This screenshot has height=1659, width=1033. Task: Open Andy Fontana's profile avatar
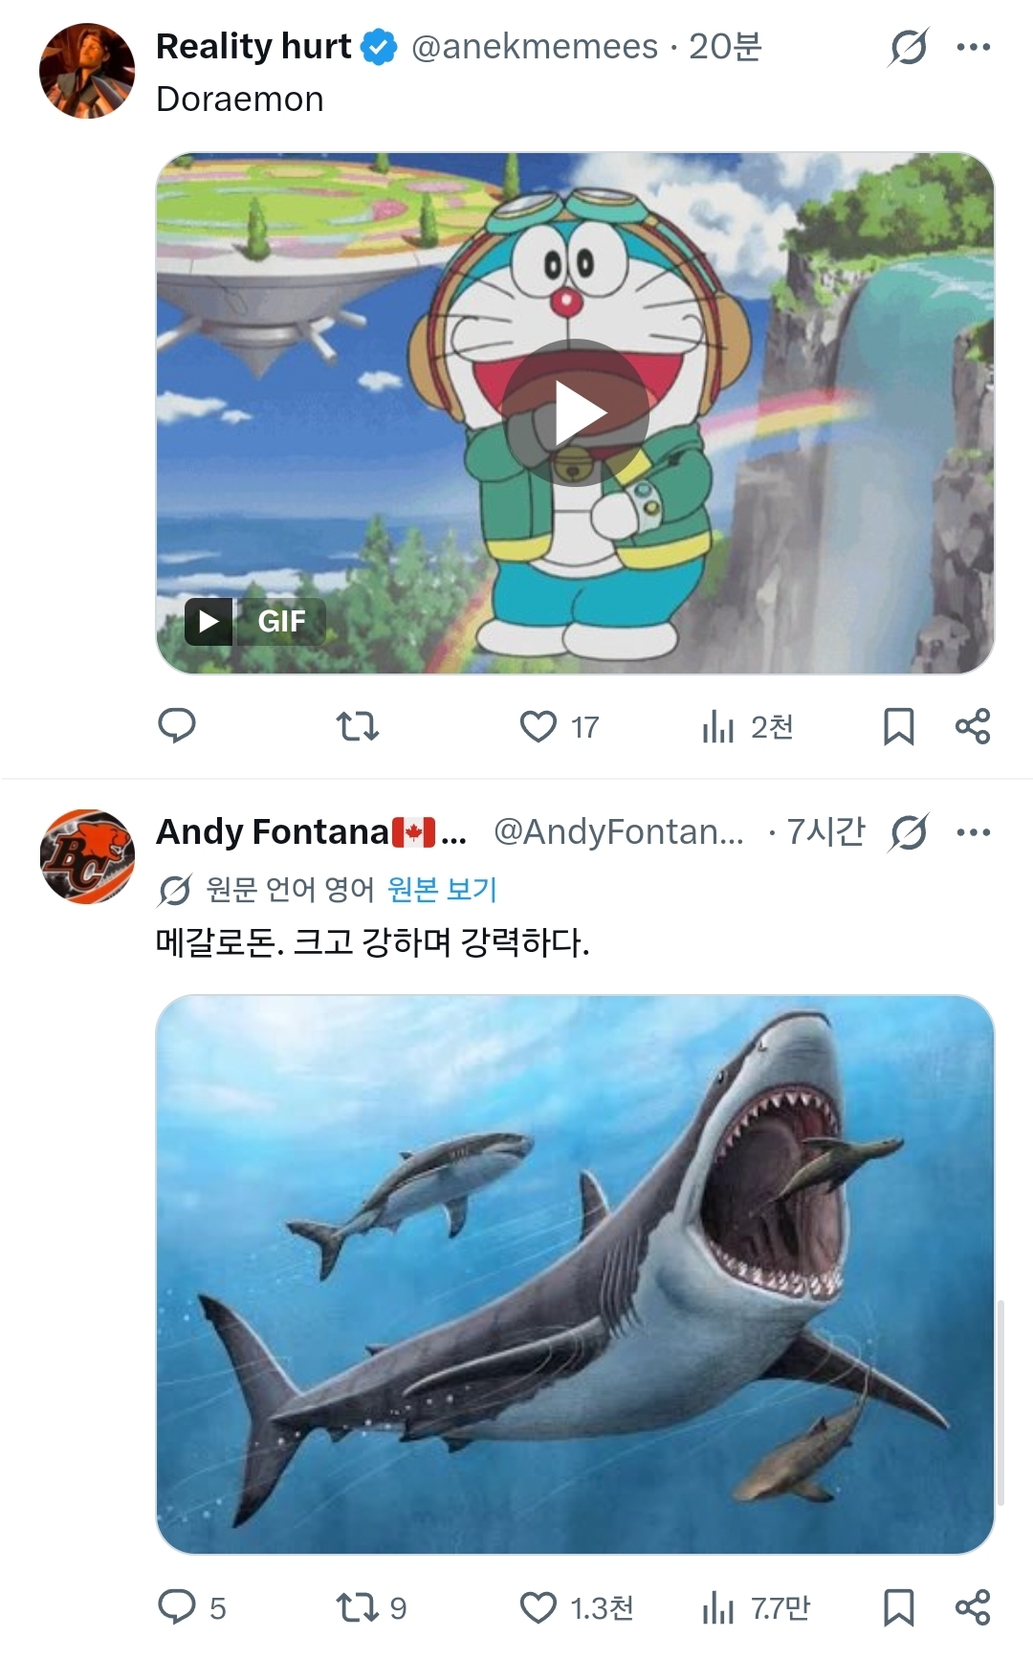coord(87,856)
